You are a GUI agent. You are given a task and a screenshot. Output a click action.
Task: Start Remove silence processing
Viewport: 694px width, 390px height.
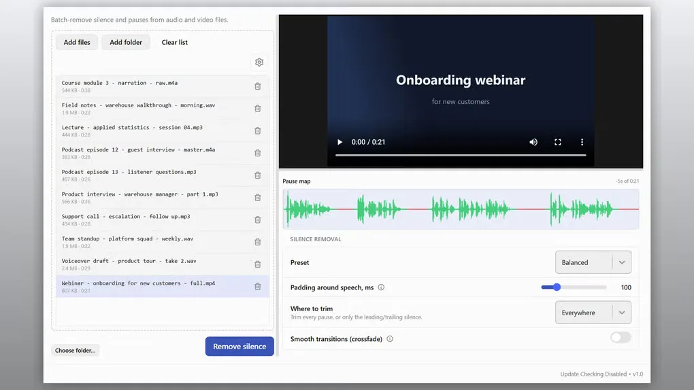coord(239,347)
